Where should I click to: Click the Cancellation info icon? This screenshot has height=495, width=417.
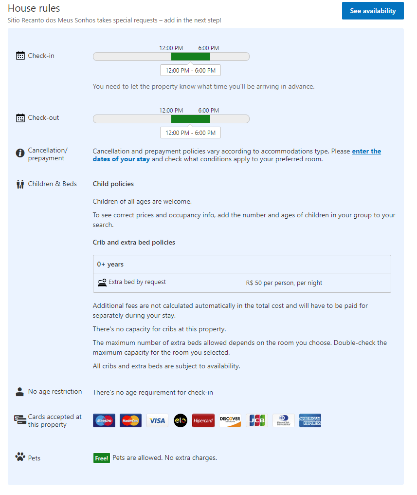(20, 153)
